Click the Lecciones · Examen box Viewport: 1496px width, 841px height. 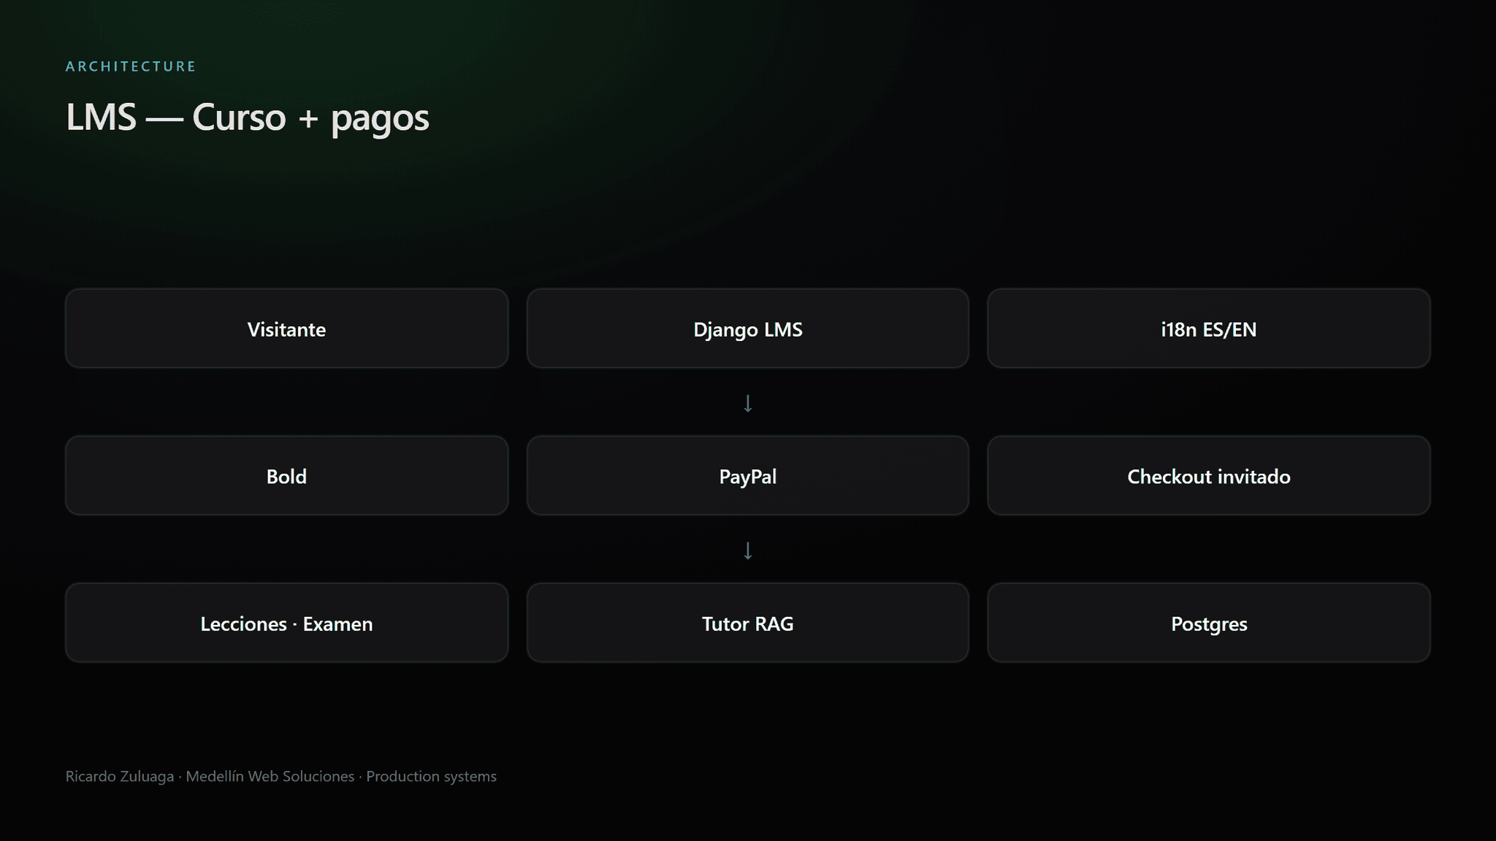click(286, 623)
